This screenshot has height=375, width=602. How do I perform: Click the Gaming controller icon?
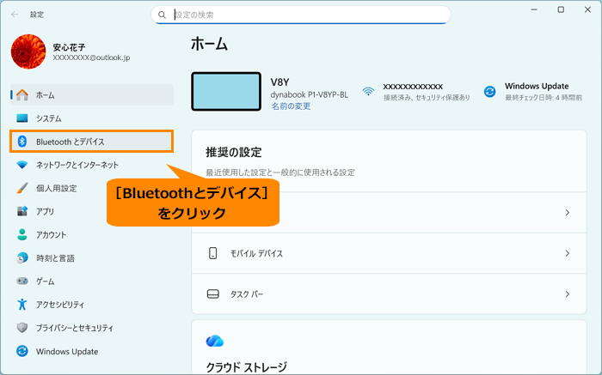22,281
